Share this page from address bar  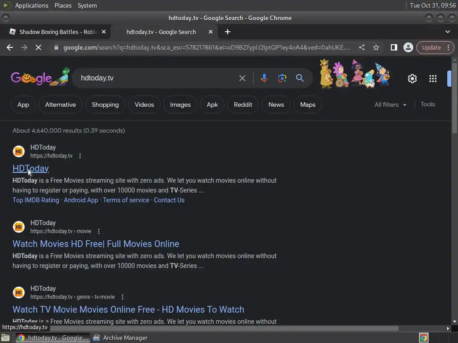pos(361,47)
